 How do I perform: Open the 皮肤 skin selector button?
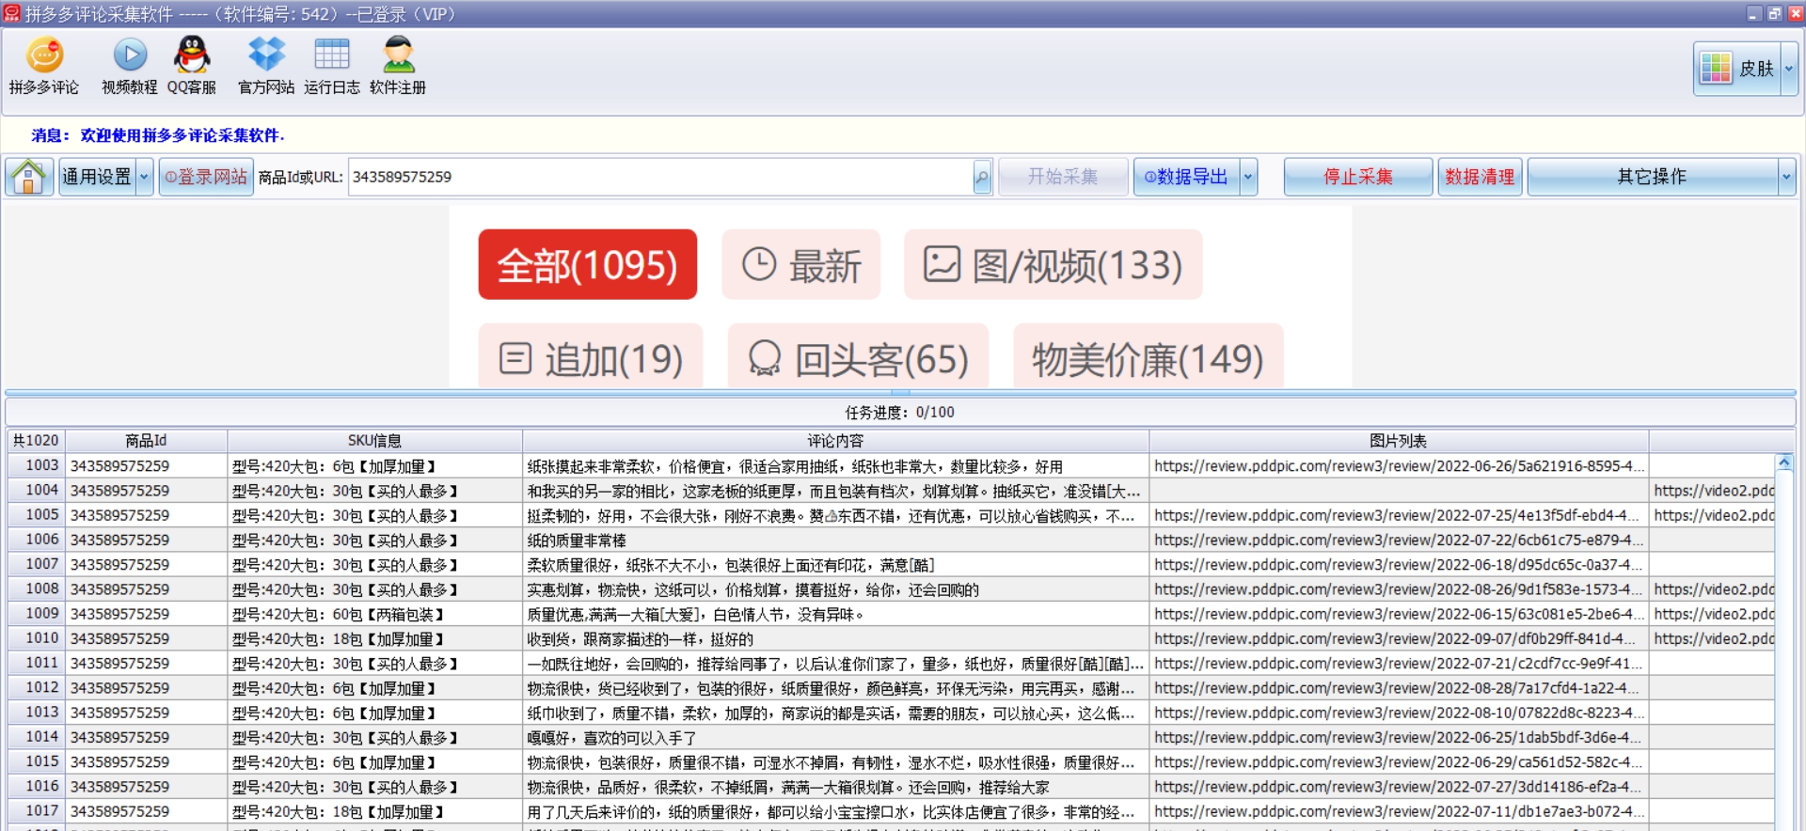(1737, 69)
